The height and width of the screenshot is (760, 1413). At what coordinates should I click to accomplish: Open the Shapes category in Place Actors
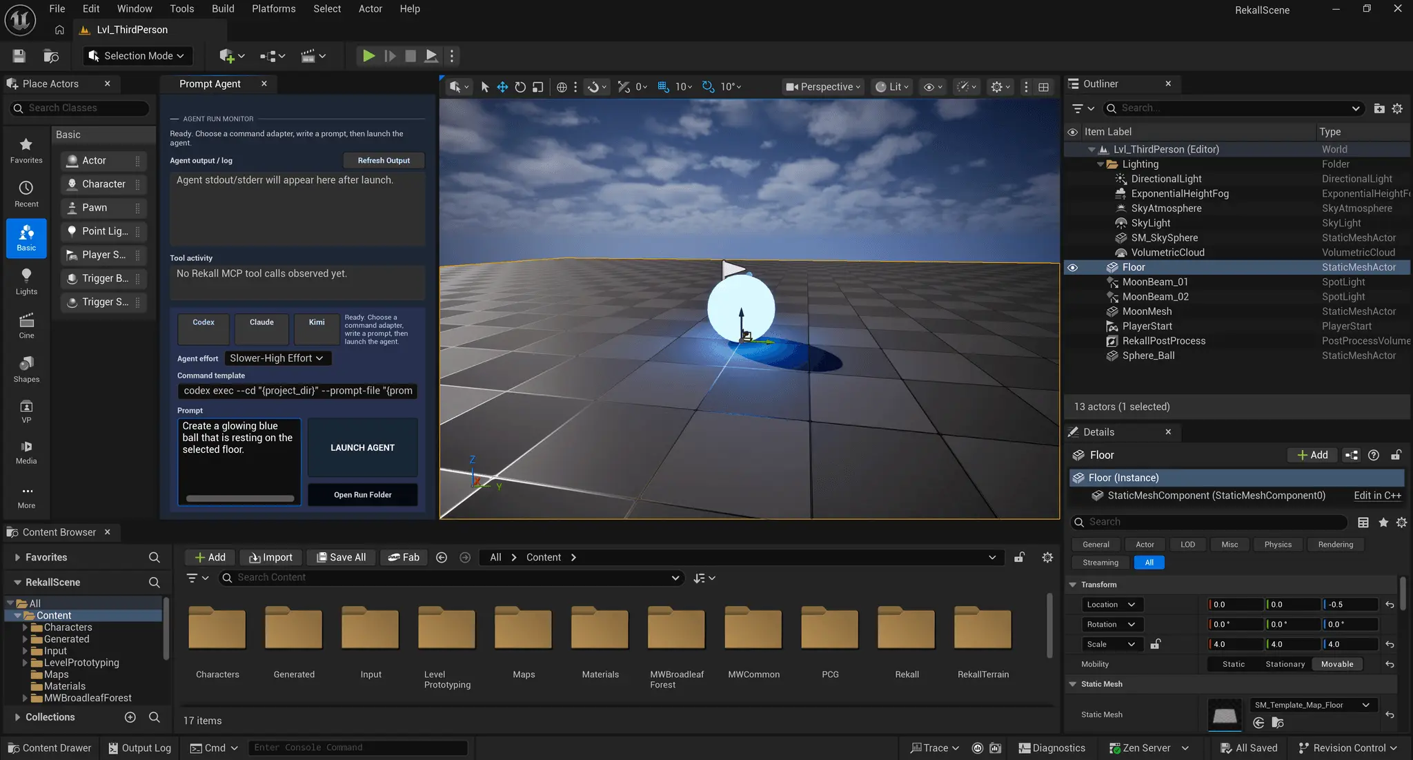pos(26,369)
